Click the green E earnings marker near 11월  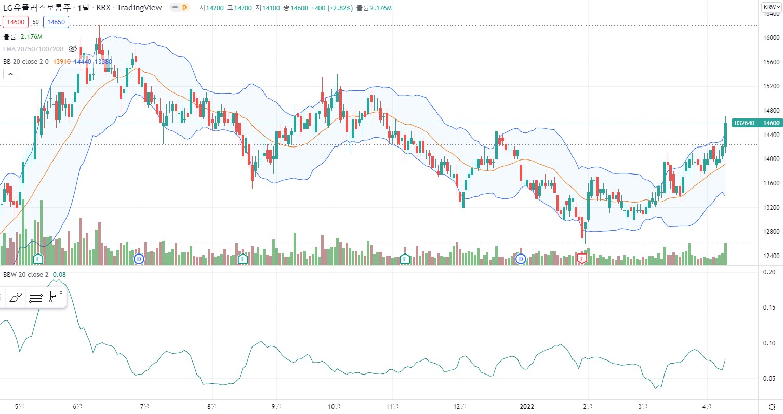(x=405, y=258)
